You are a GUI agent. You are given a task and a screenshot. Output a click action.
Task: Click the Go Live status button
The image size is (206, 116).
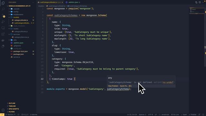175,115
